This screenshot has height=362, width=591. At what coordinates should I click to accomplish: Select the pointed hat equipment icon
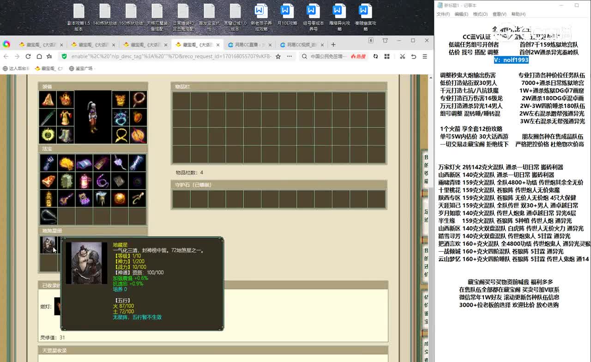click(x=48, y=99)
